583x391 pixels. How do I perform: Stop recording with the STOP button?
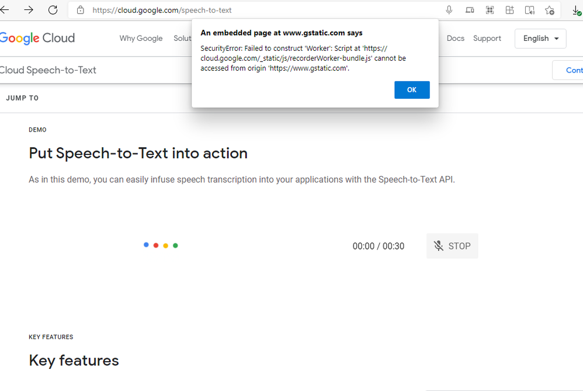pos(452,246)
